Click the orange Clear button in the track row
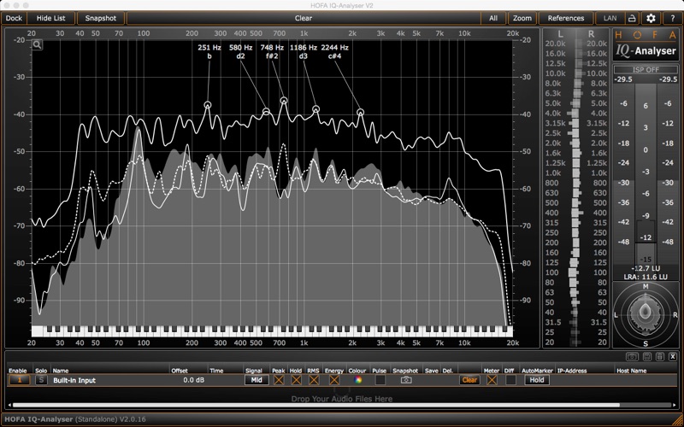684x427 pixels. point(469,380)
